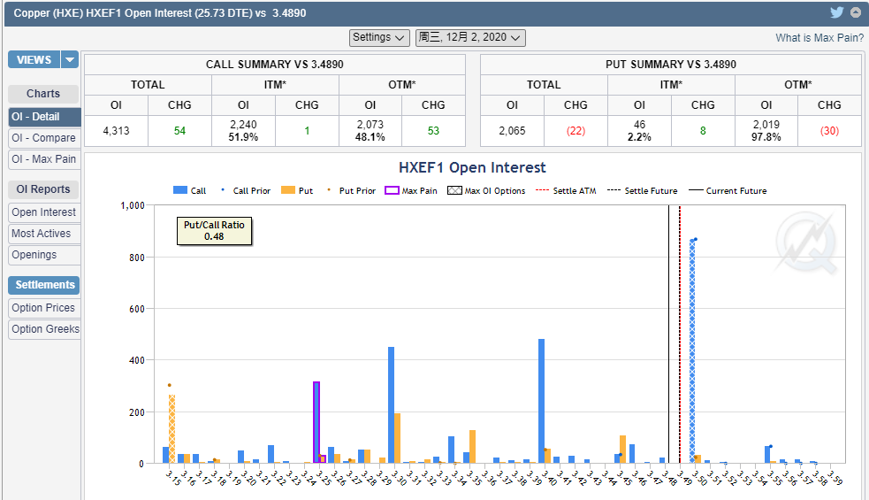Switch to OI - Max Pain view

coord(44,158)
